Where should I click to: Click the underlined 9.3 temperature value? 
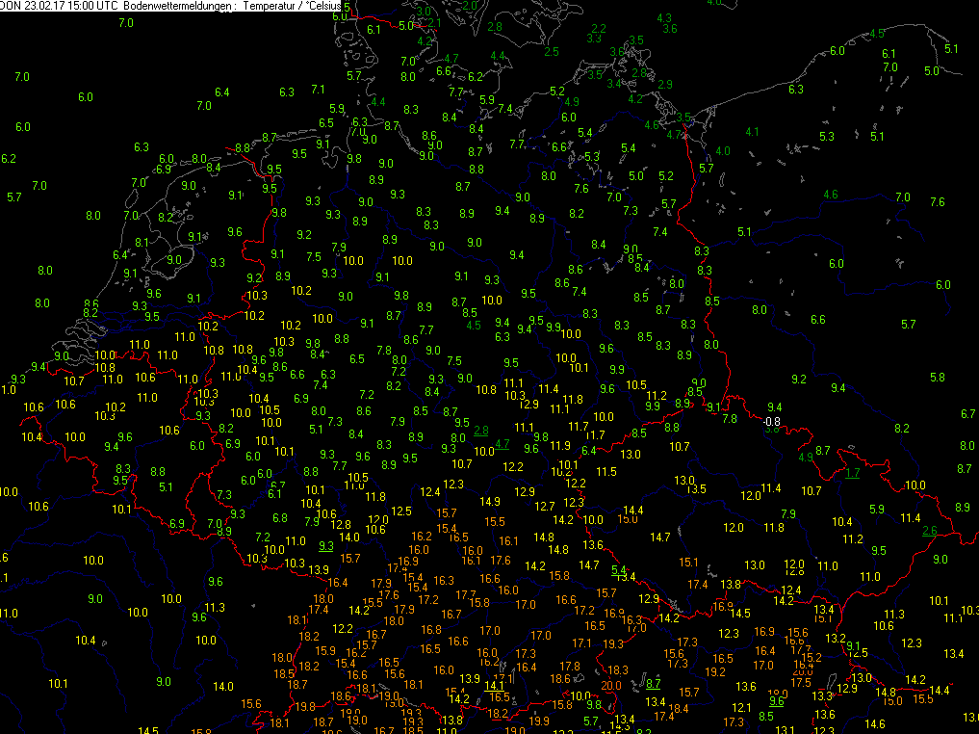(x=326, y=545)
